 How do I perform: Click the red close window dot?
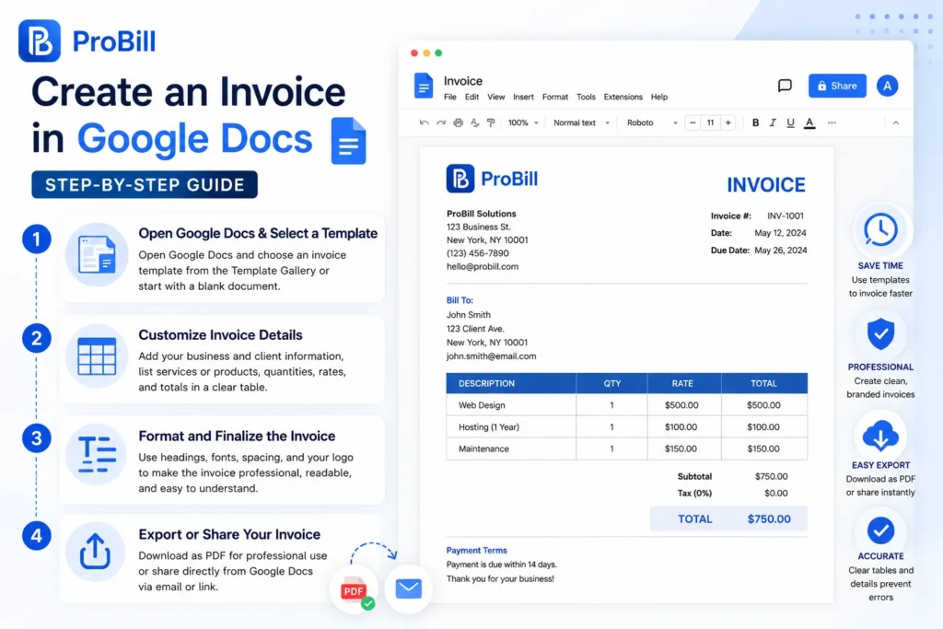point(414,52)
